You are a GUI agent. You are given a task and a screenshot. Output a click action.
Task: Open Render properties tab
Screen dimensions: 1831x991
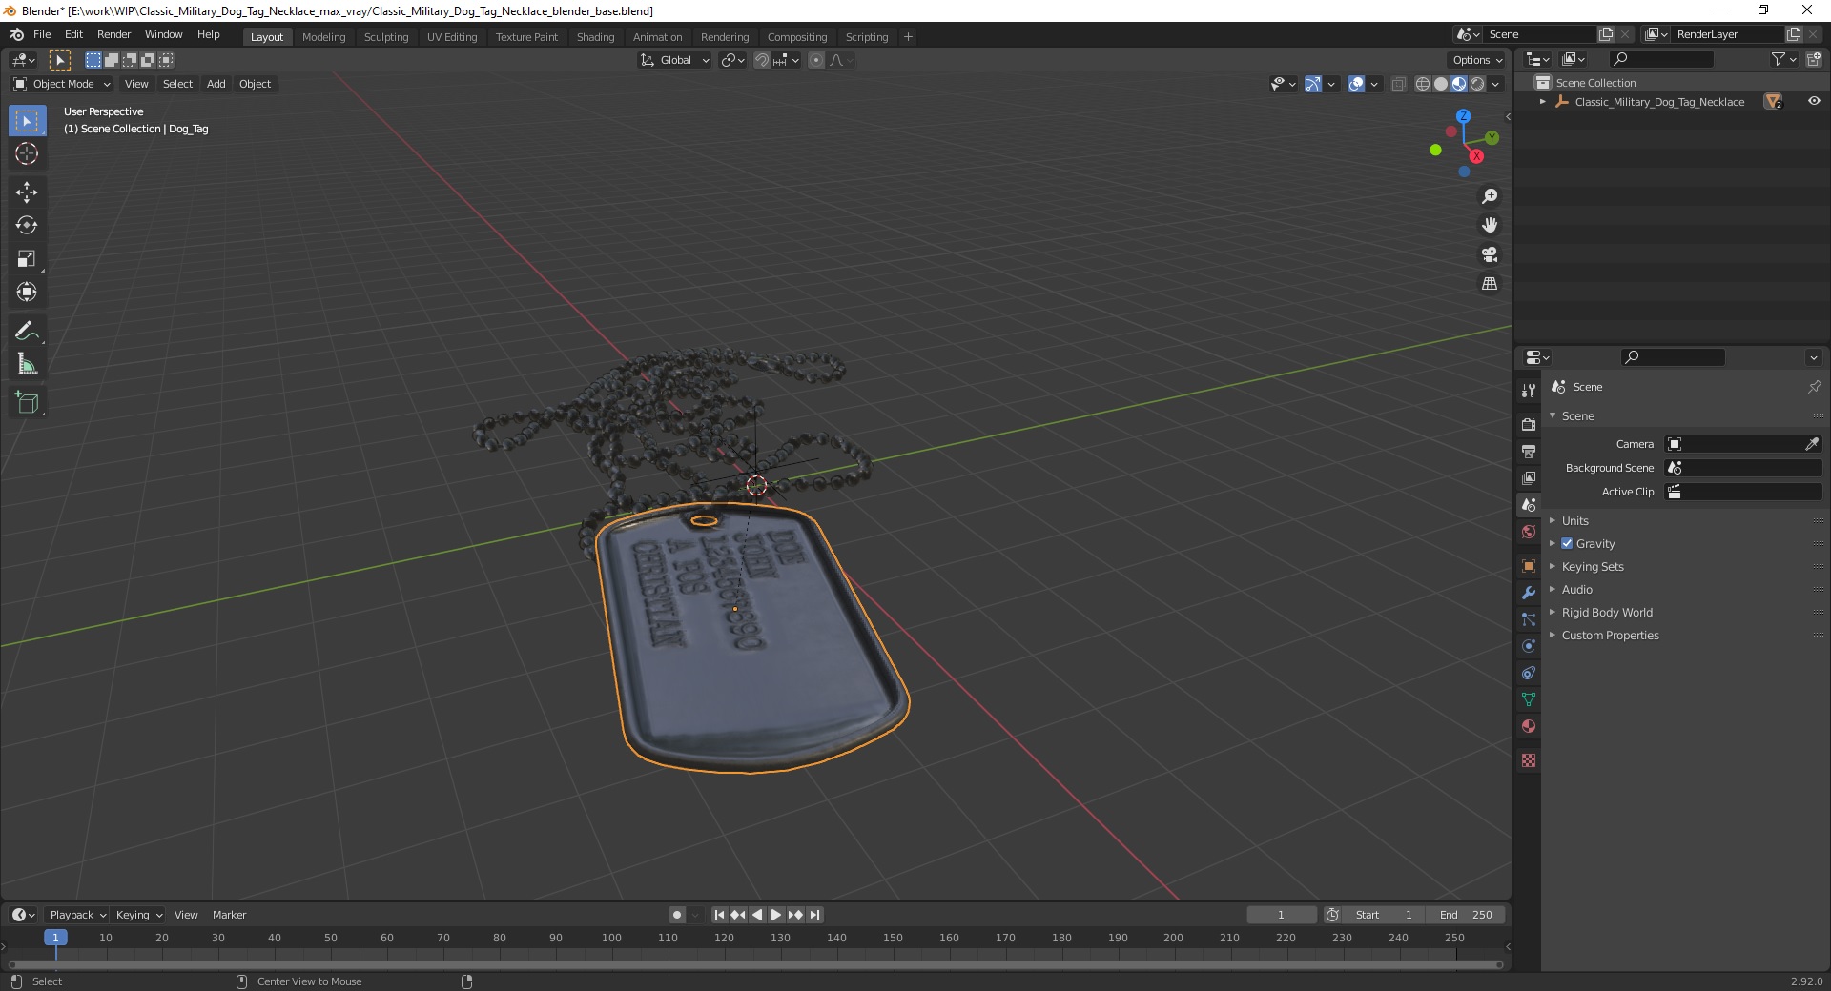click(1529, 424)
